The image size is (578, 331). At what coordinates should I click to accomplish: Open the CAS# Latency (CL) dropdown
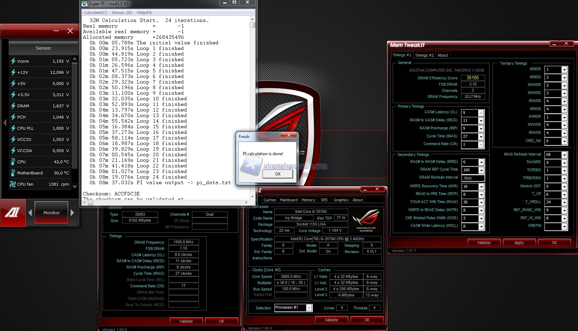(x=481, y=113)
